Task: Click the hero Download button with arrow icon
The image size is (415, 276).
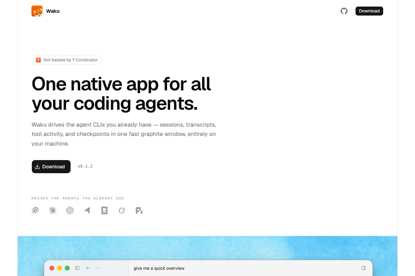Action: [x=51, y=167]
